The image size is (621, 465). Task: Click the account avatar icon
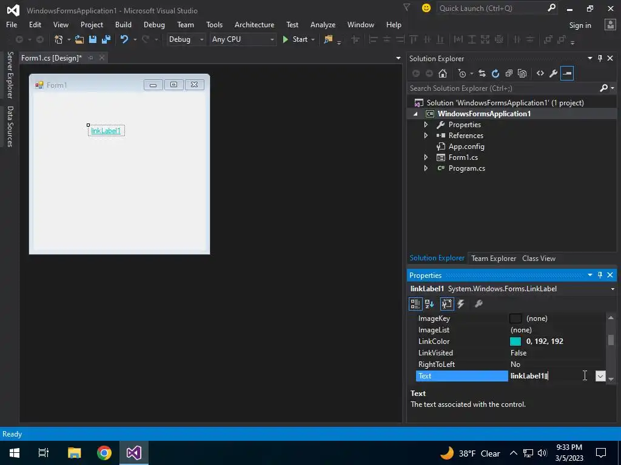[x=610, y=24]
